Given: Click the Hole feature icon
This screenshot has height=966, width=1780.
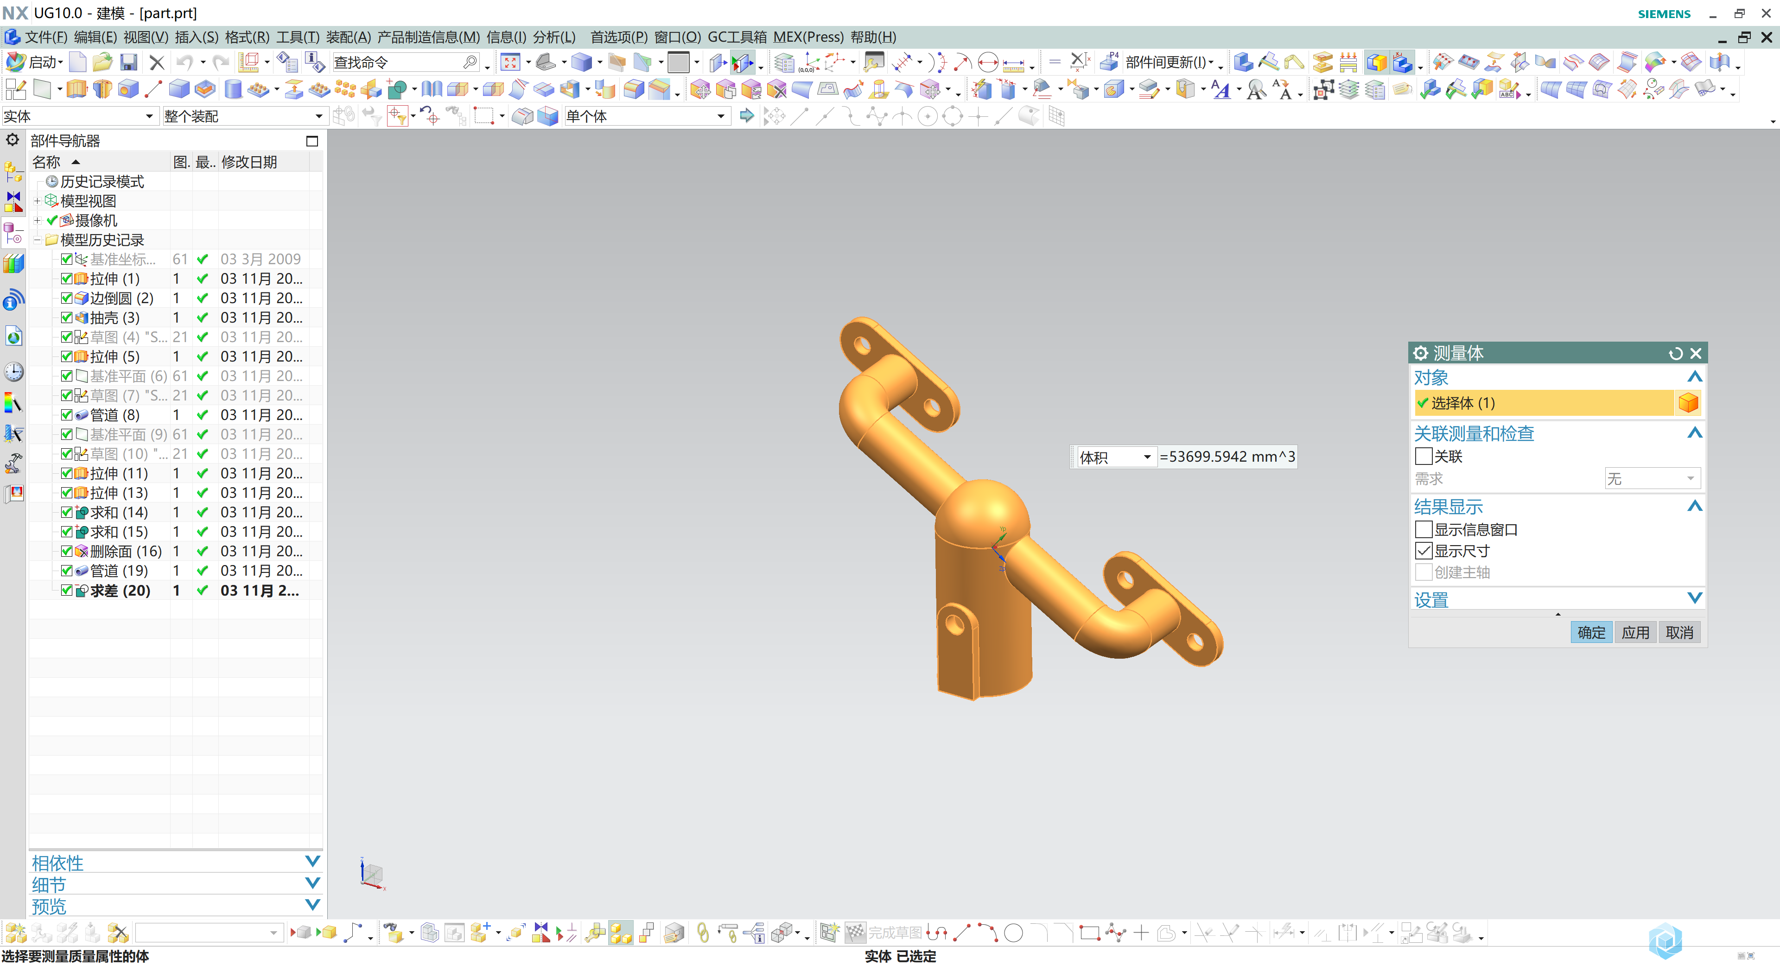Looking at the screenshot, I should pyautogui.click(x=128, y=89).
